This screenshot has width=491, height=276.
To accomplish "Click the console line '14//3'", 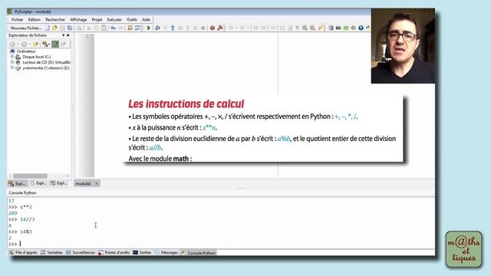I will pos(28,219).
